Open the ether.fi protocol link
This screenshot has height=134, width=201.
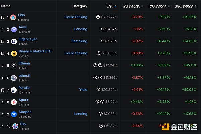[24, 76]
